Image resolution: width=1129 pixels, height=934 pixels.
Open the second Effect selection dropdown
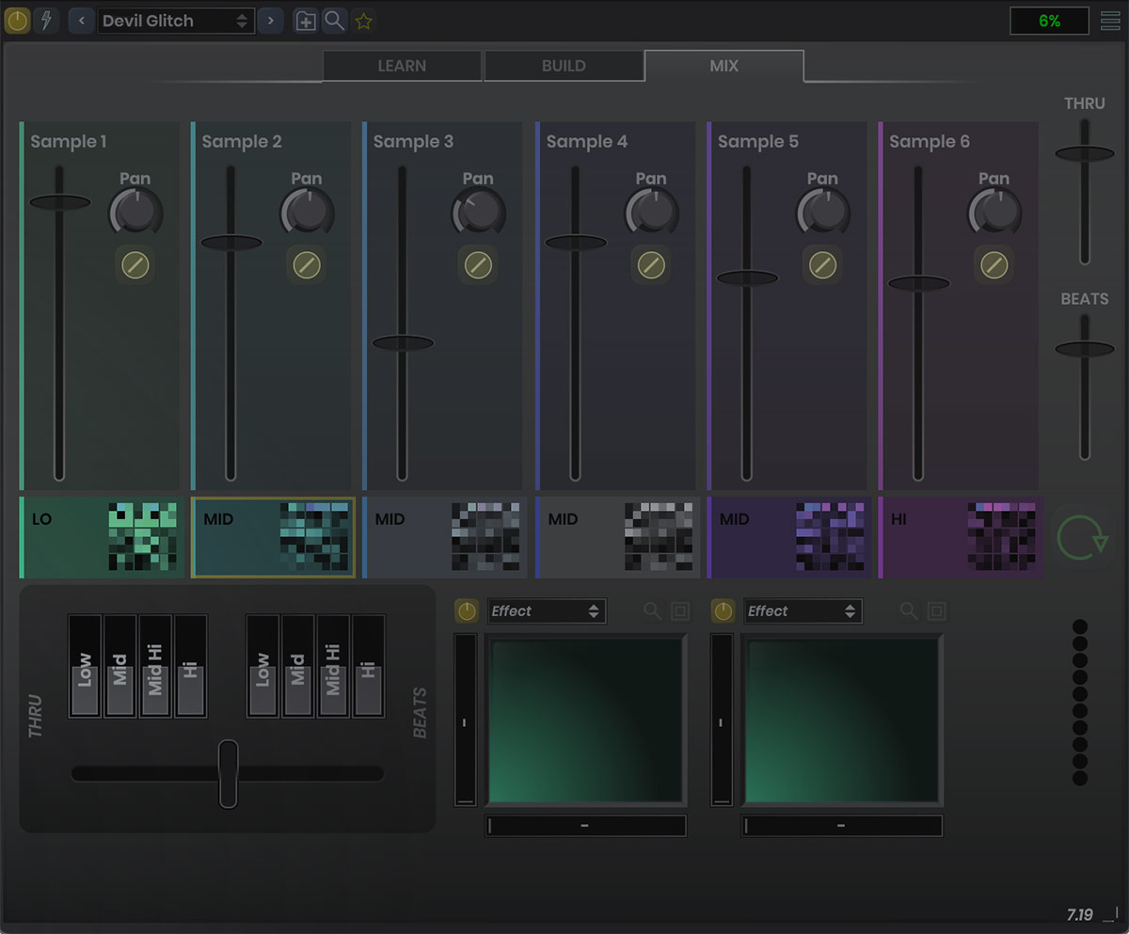803,610
